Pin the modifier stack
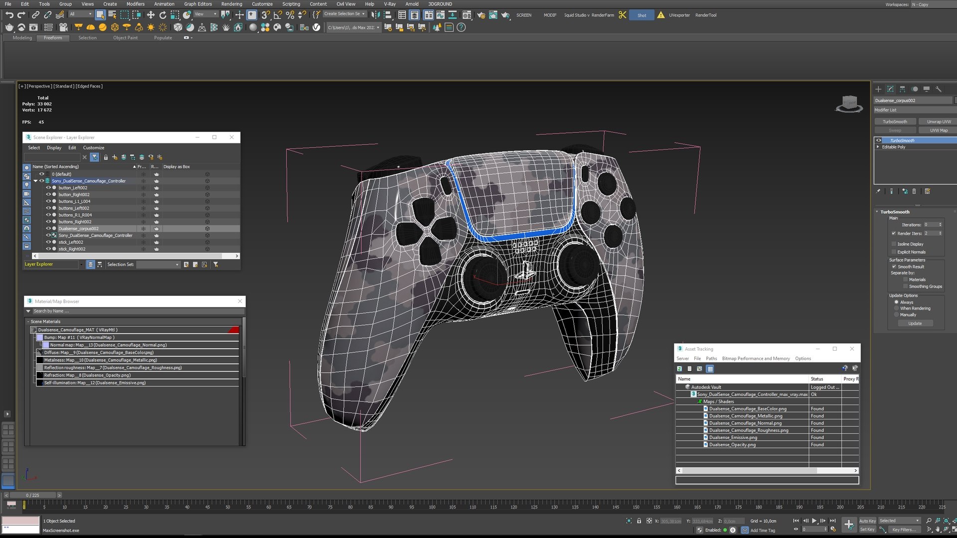 tap(878, 191)
